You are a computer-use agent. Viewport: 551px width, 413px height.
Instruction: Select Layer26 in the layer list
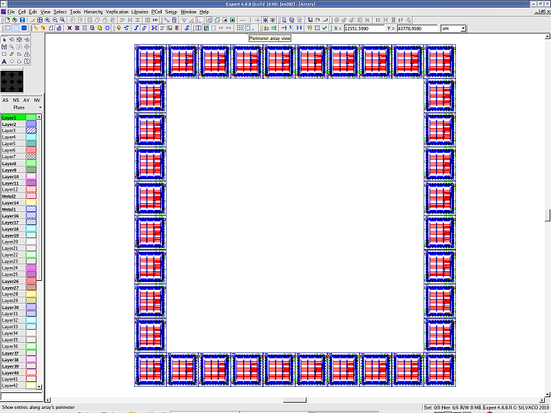pyautogui.click(x=10, y=281)
